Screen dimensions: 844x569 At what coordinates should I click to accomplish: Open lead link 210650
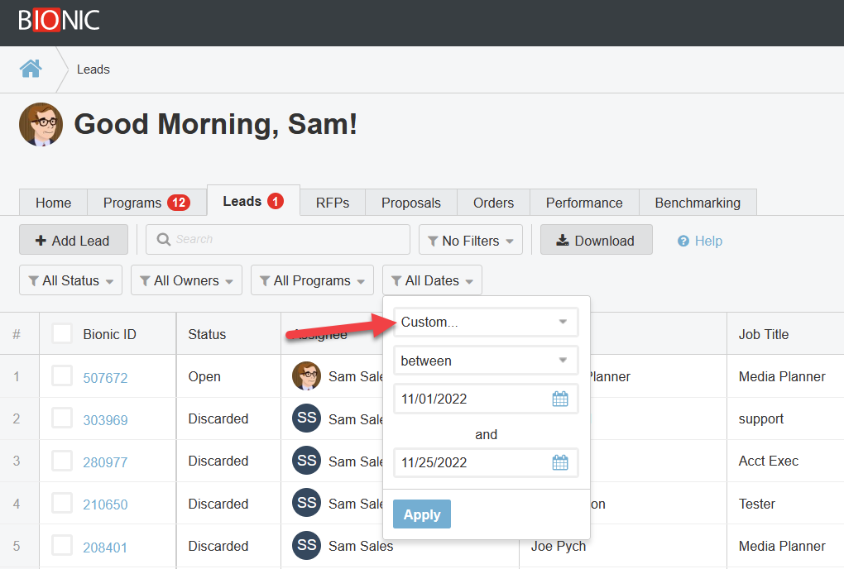tap(105, 504)
